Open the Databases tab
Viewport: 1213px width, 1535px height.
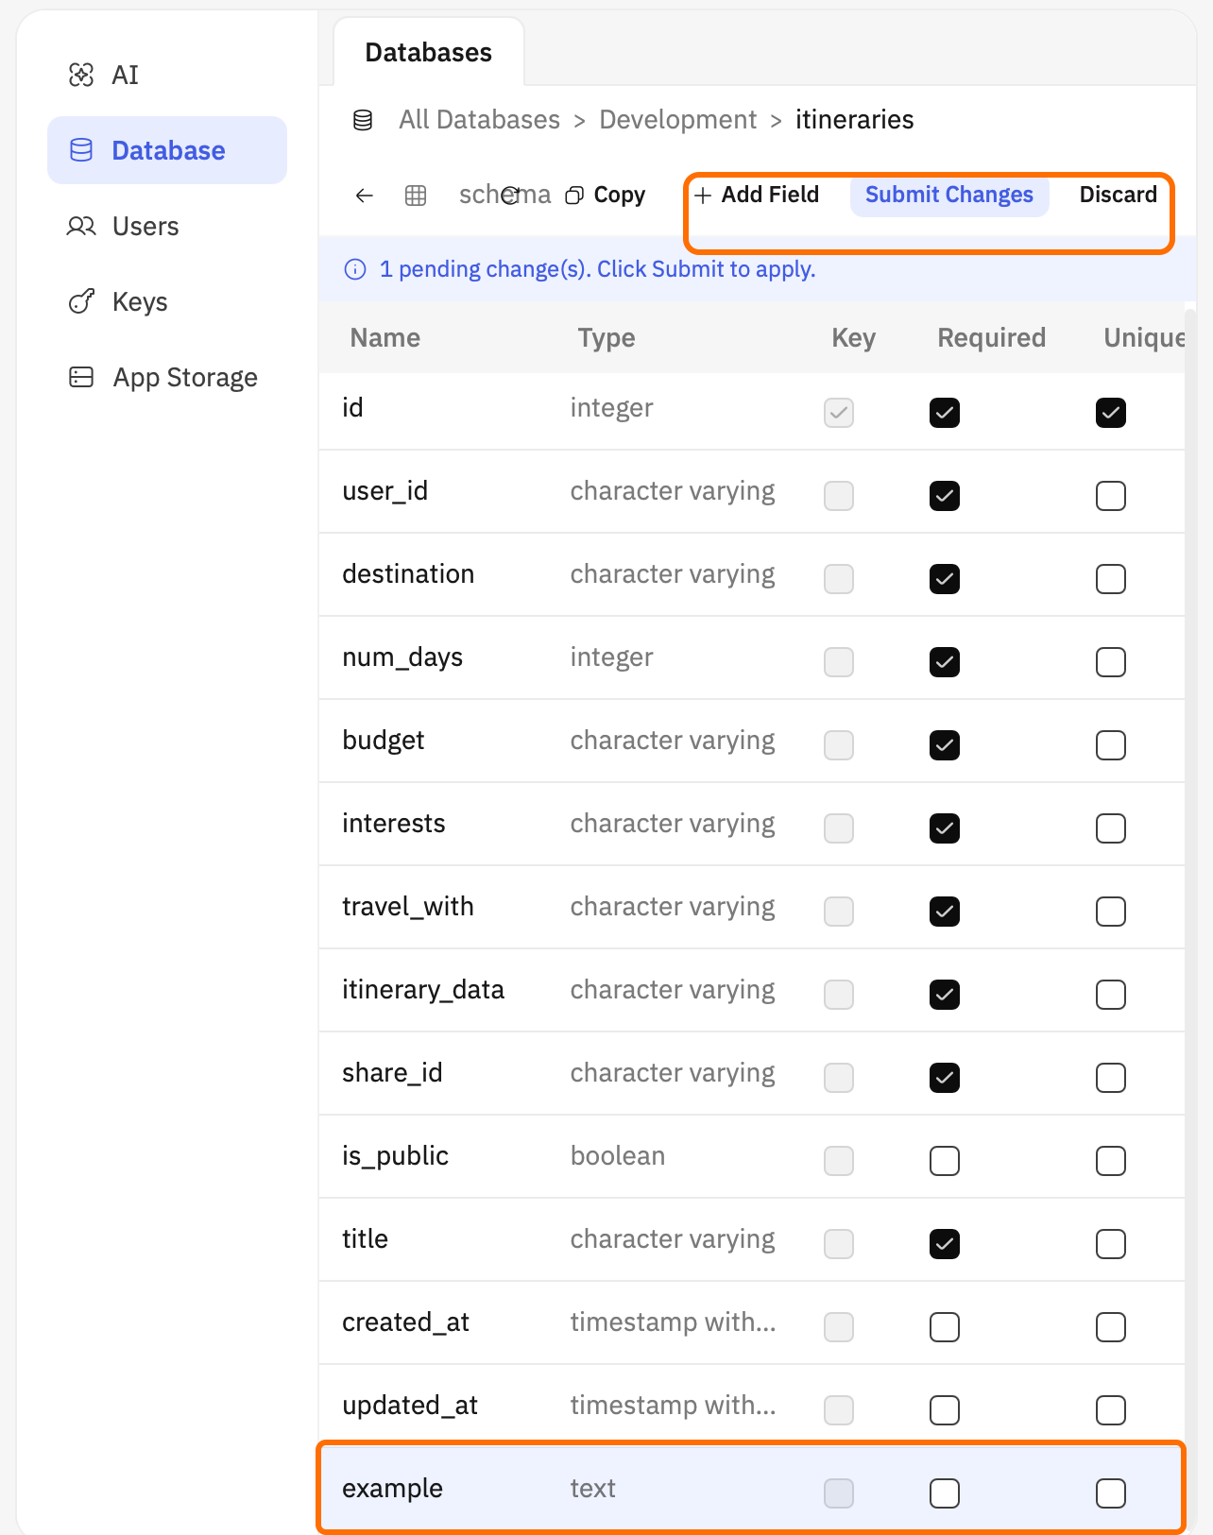429,52
